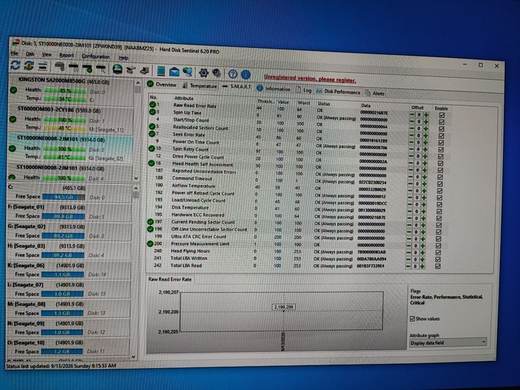Select disk ST6000DM003-2CY186 in disk list
520x390 pixels.
coord(71,119)
